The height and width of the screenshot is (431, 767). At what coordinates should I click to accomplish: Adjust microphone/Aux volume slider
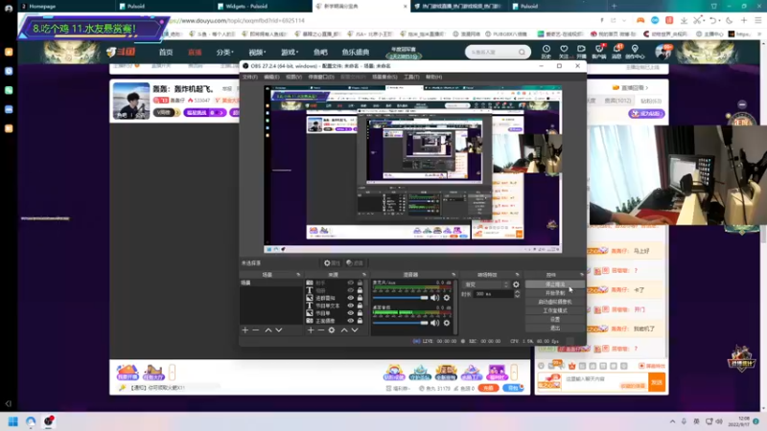click(401, 298)
